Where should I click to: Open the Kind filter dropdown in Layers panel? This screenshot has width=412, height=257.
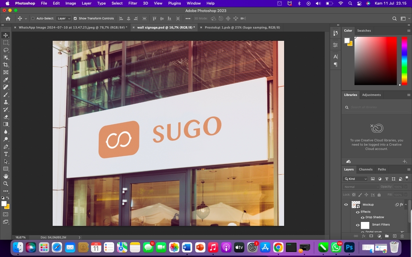(x=356, y=179)
